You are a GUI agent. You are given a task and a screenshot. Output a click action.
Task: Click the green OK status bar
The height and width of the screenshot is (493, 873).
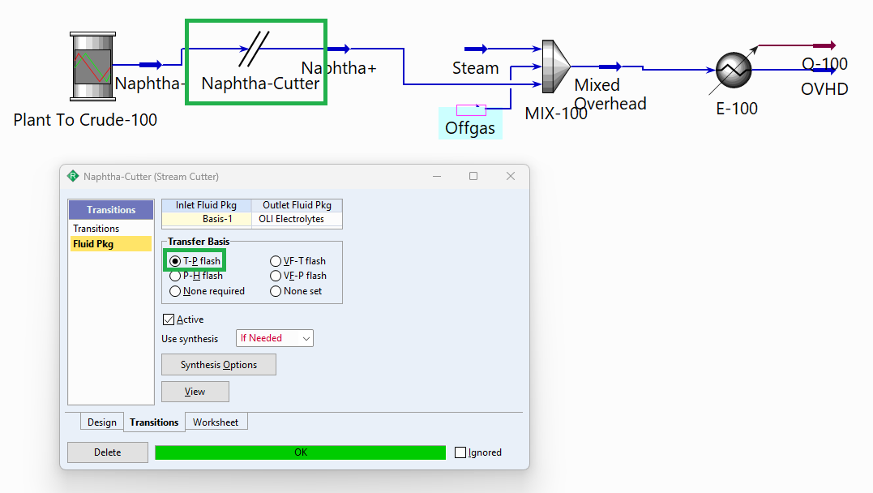coord(300,452)
